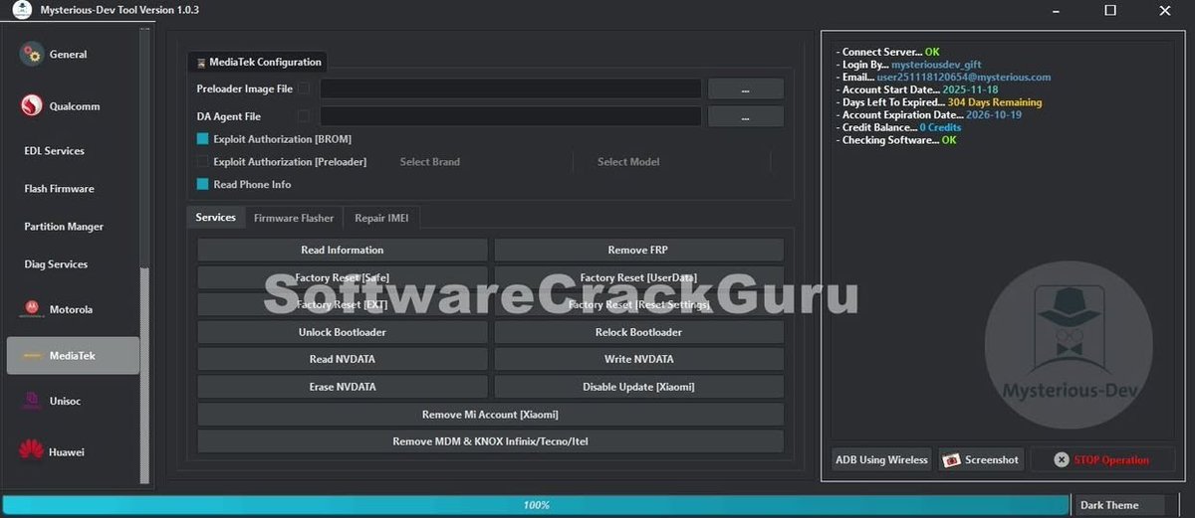Enable Exploit Authorization [Preloader] checkbox
Screen dimensions: 1195x518
(203, 161)
